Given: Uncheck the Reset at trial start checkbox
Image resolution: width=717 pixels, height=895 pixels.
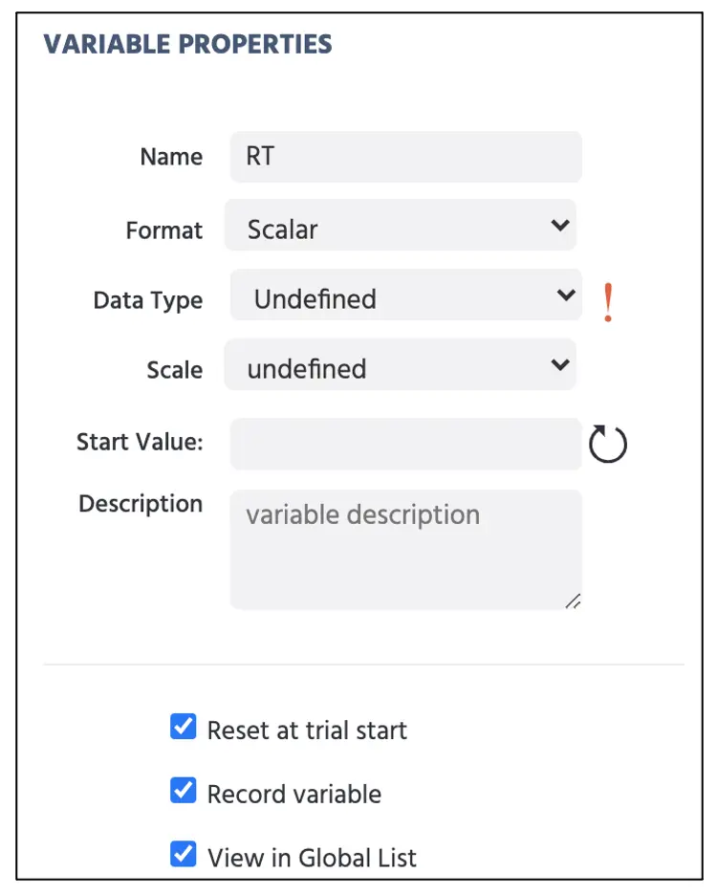Looking at the screenshot, I should (184, 727).
